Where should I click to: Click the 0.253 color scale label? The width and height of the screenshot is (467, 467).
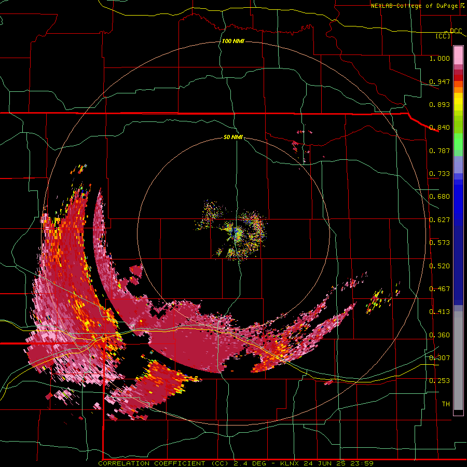tap(439, 381)
